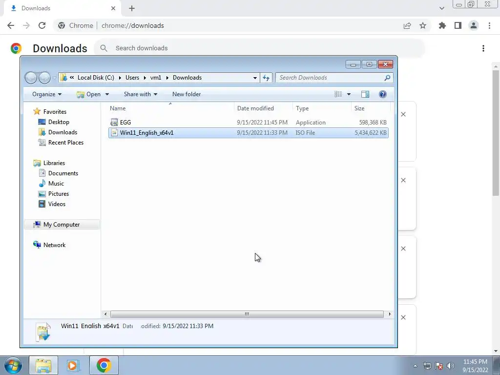Click the Chrome taskbar icon

(104, 365)
